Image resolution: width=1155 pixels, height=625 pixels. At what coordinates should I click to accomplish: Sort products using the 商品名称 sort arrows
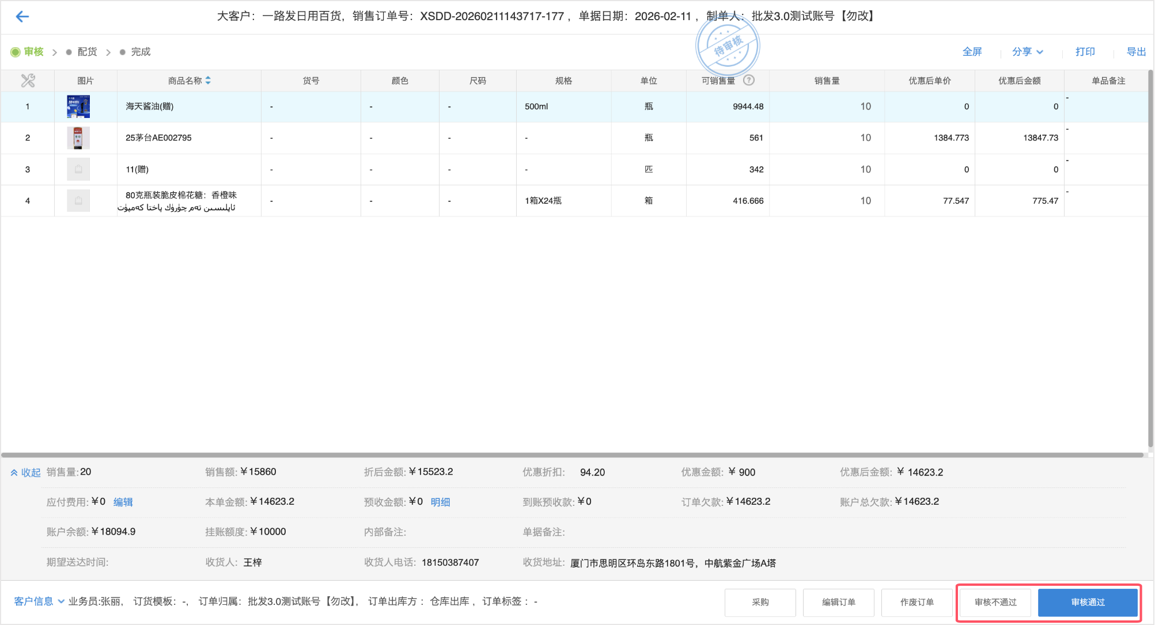pos(208,80)
